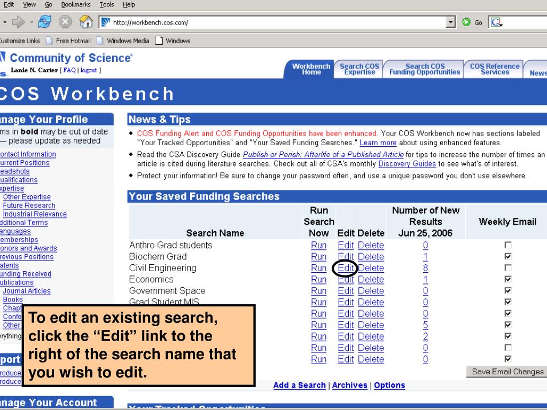This screenshot has height=410, width=547.
Task: Open Books profile link
Action: pyautogui.click(x=13, y=299)
